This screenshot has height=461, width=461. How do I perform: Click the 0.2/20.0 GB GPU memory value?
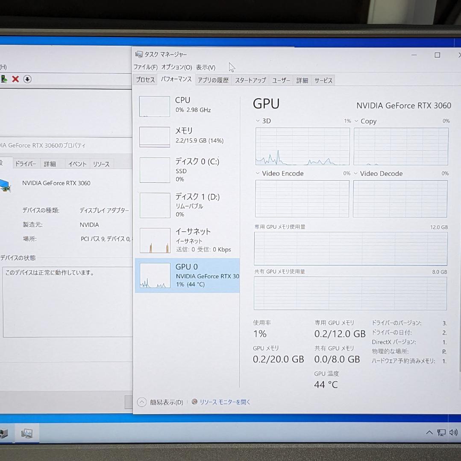click(x=278, y=359)
